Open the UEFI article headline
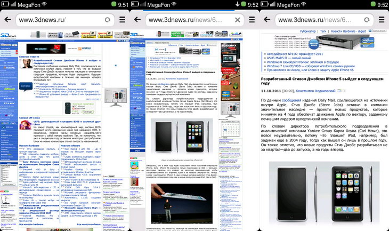 (67, 123)
